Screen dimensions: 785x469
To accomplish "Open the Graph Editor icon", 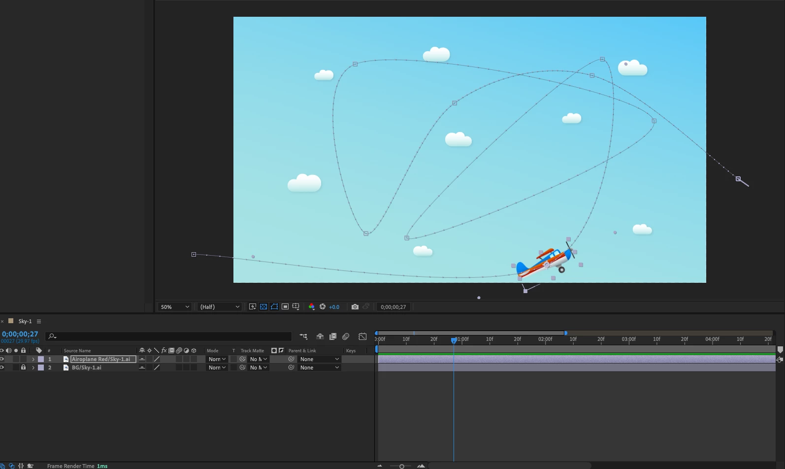I will point(362,336).
